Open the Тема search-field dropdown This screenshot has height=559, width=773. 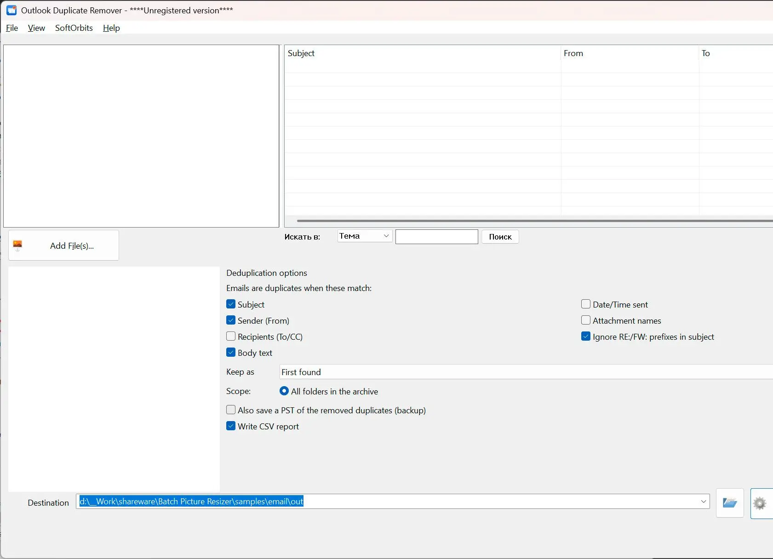[365, 236]
